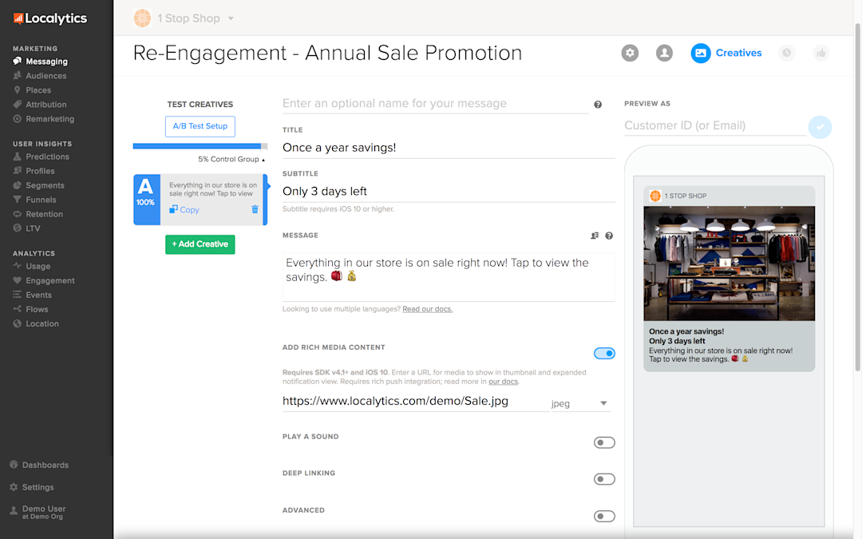Screen dimensions: 862x539
Task: Click the our docs link under rich media
Action: 503,381
